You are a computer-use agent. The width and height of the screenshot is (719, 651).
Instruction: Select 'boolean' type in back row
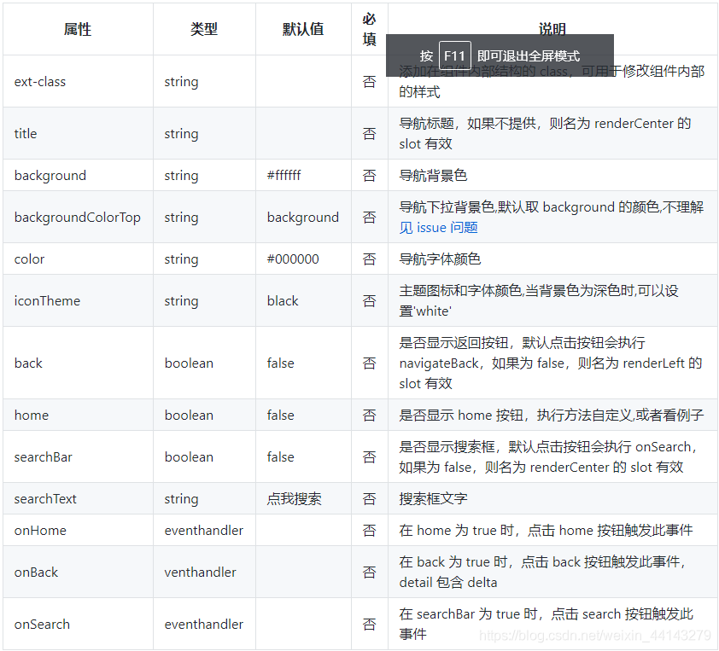point(189,363)
